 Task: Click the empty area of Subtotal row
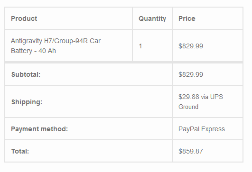pyautogui.click(x=106, y=74)
